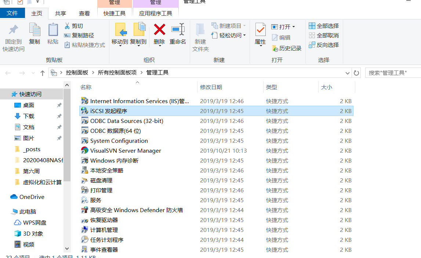Click Invert Selection (反向选择)
This screenshot has width=421, height=258.
(x=323, y=45)
